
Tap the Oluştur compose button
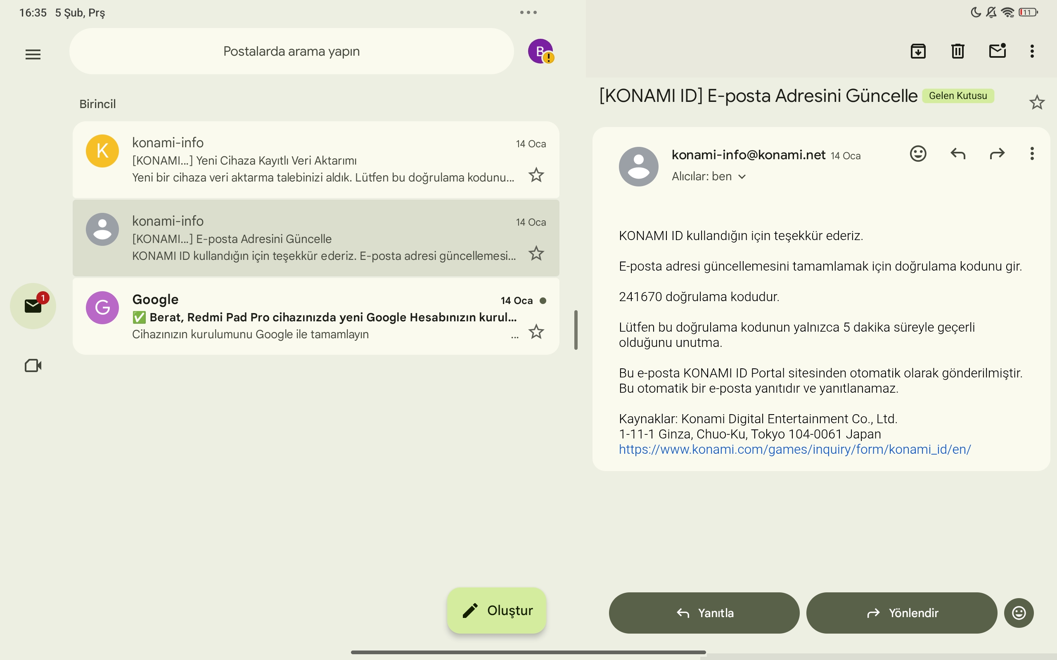497,610
